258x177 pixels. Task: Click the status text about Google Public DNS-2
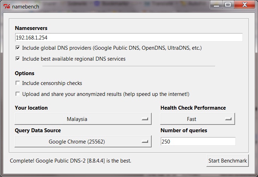[x=70, y=160]
